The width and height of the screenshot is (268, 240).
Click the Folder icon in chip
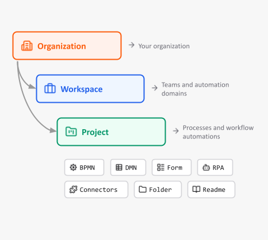click(143, 189)
